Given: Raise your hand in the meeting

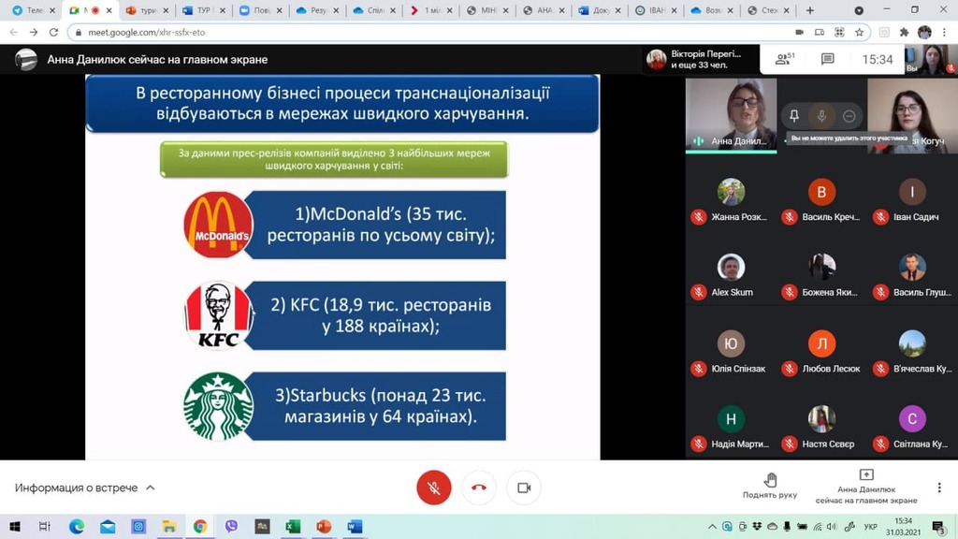Looking at the screenshot, I should (x=770, y=486).
